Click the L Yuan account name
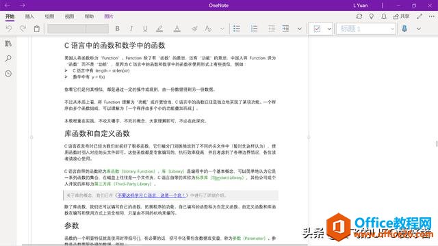Viewport: 438px width, 246px height. pyautogui.click(x=361, y=5)
